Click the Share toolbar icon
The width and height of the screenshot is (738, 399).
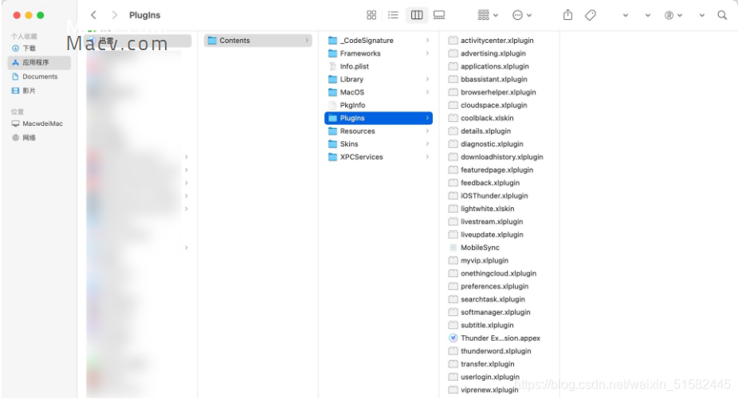click(568, 15)
